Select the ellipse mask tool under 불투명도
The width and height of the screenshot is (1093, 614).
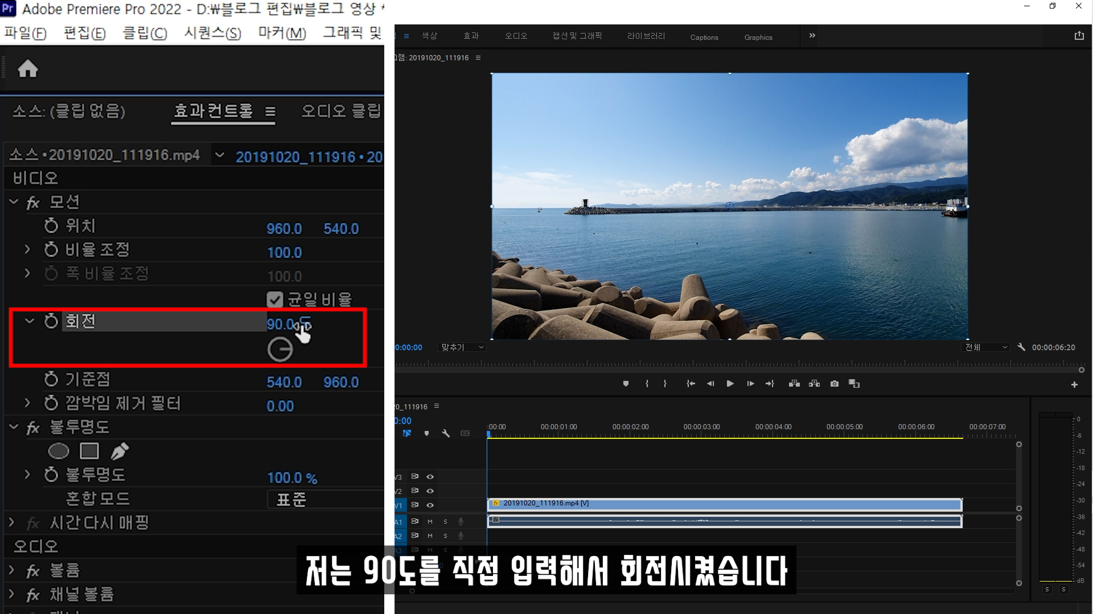58,451
